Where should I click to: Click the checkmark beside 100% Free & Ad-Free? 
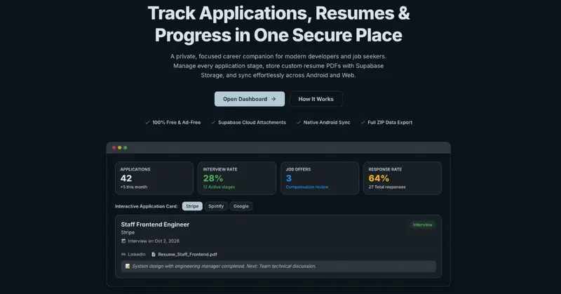tap(147, 123)
